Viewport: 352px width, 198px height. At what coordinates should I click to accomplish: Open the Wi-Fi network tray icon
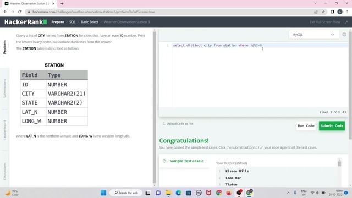click(312, 193)
